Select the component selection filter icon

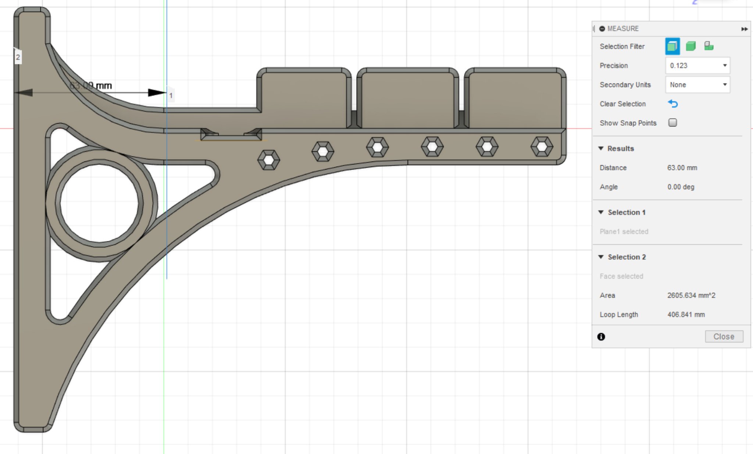(709, 46)
